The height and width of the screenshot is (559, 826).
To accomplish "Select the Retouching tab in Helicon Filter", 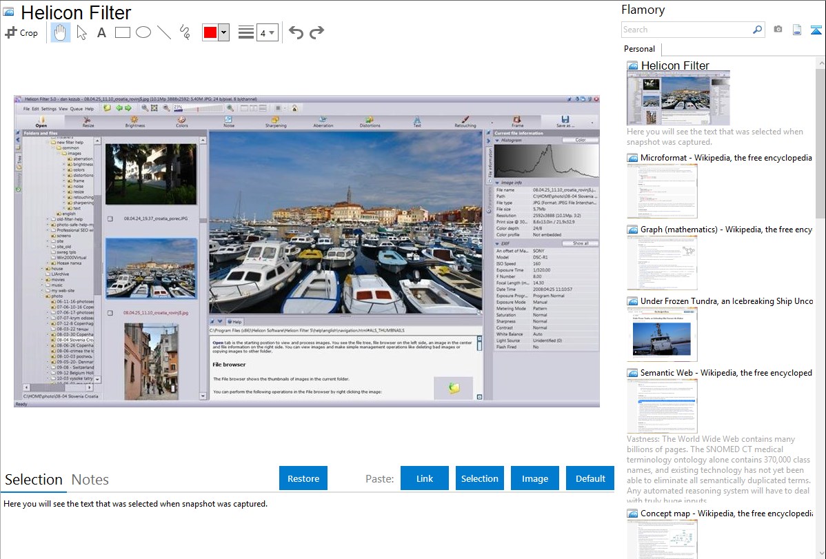I will 465,122.
